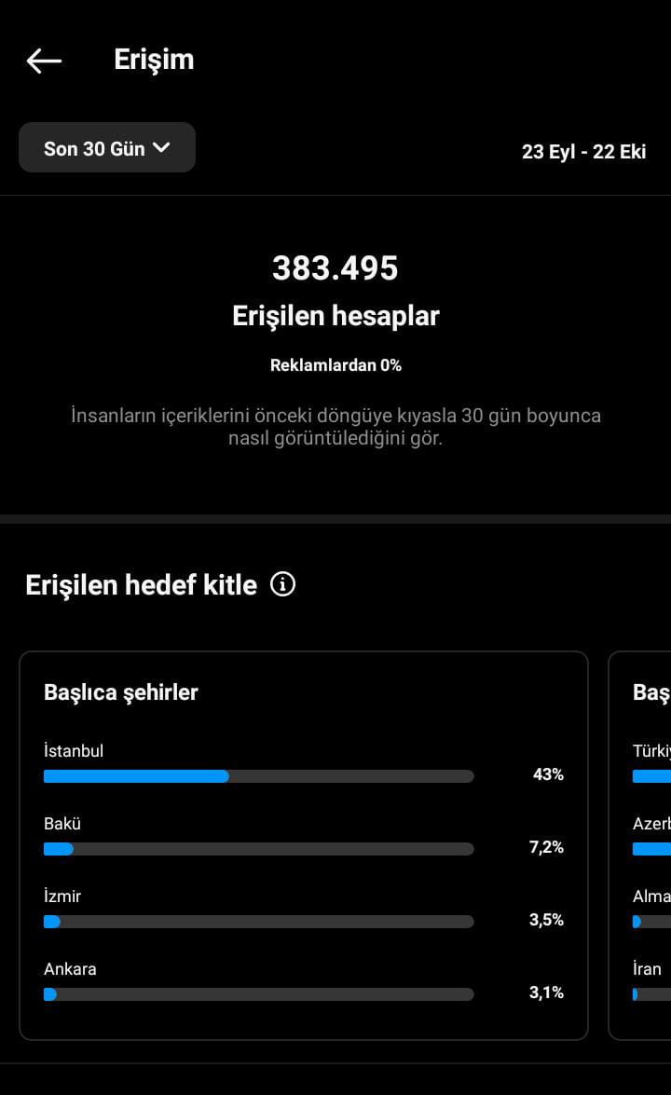This screenshot has height=1095, width=671.
Task: Tap the back arrow icon
Action: (x=44, y=61)
